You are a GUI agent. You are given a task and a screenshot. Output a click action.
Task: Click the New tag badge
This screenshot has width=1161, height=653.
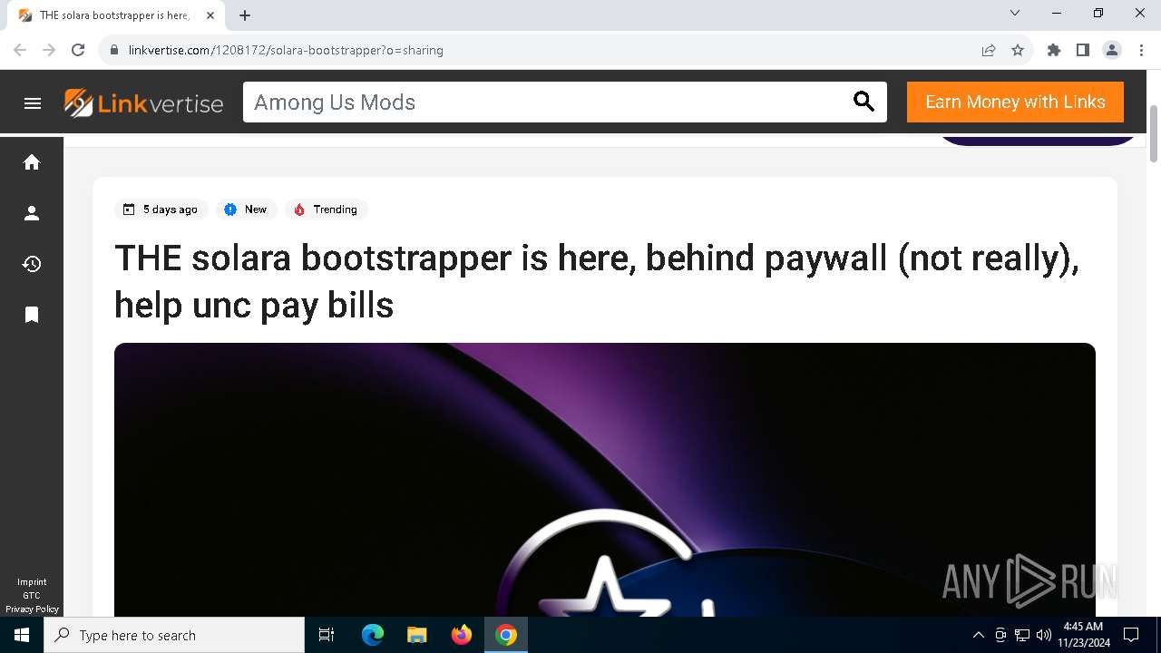pos(246,210)
